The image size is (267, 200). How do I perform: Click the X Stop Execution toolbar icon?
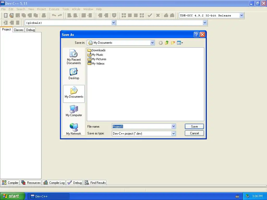[158, 15]
